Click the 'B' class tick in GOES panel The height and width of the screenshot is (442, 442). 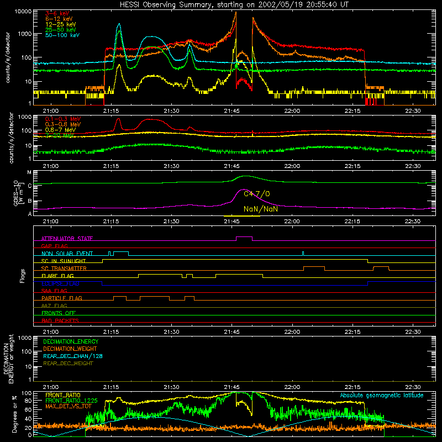[30, 201]
